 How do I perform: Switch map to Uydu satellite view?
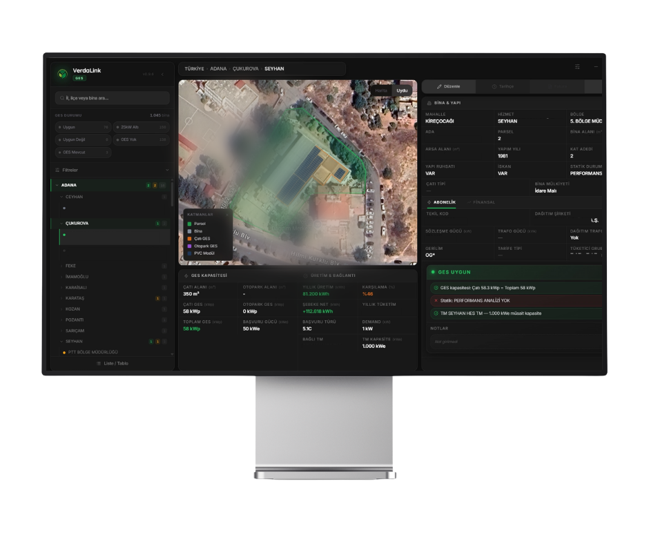tap(402, 90)
